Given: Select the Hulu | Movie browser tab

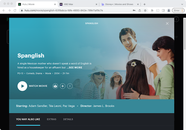Looking at the screenshot, I should click(37, 4).
